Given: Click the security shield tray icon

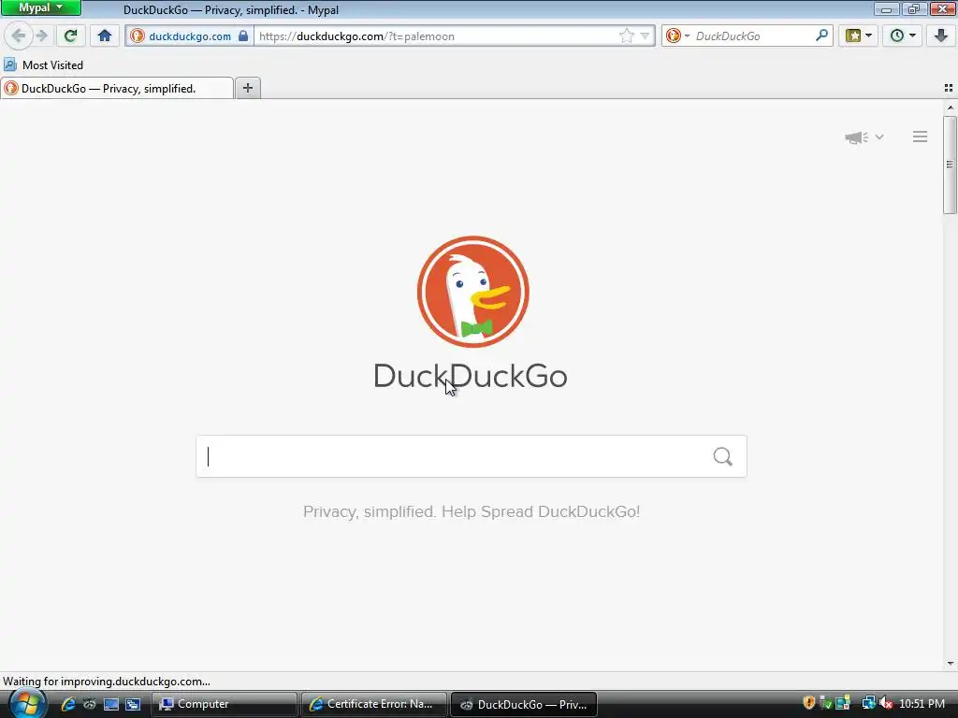Looking at the screenshot, I should (809, 703).
